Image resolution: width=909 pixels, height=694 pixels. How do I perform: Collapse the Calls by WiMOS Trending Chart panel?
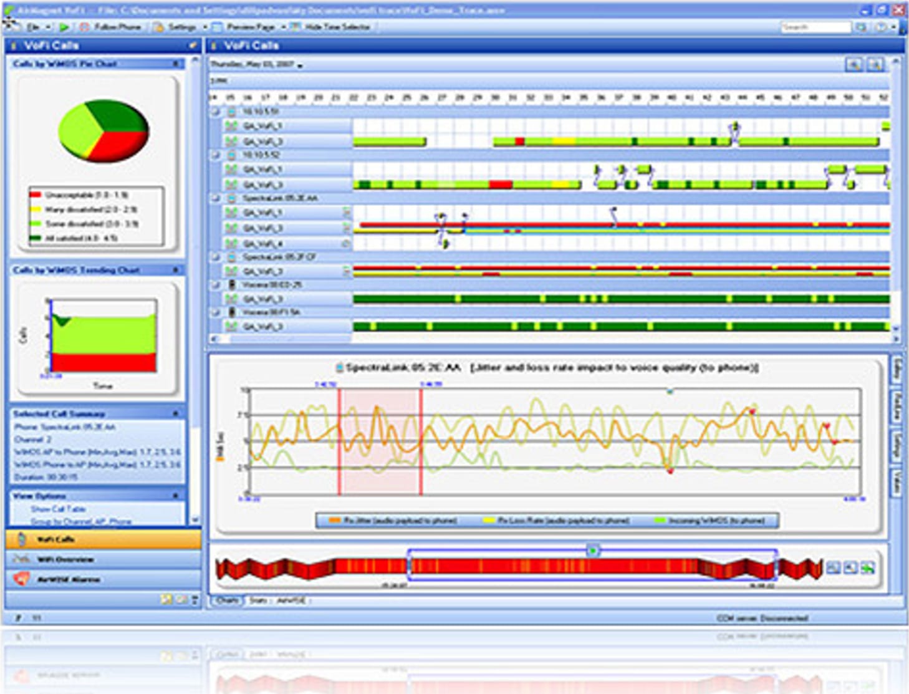[x=176, y=270]
